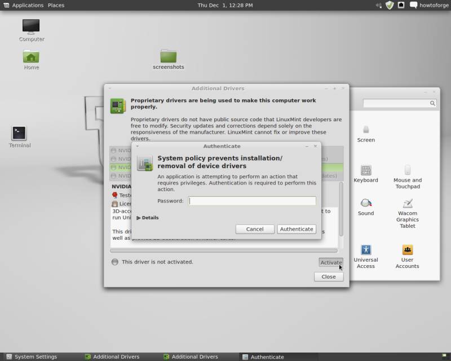451x361 pixels.
Task: Open the howtoforge user menu
Action: click(x=434, y=5)
